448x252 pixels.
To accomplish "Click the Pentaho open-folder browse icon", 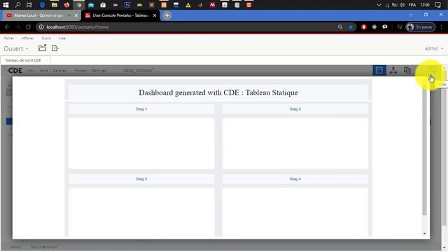I will pyautogui.click(x=42, y=48).
